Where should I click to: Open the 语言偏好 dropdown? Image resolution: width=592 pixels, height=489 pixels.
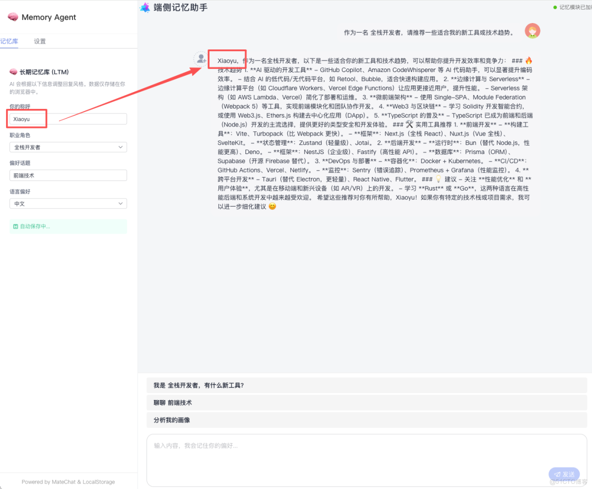click(x=68, y=203)
